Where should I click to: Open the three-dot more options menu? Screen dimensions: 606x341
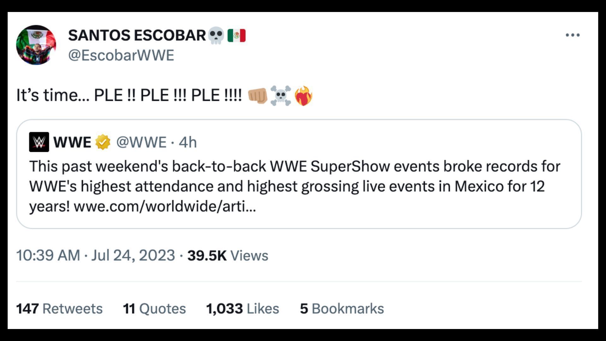573,35
